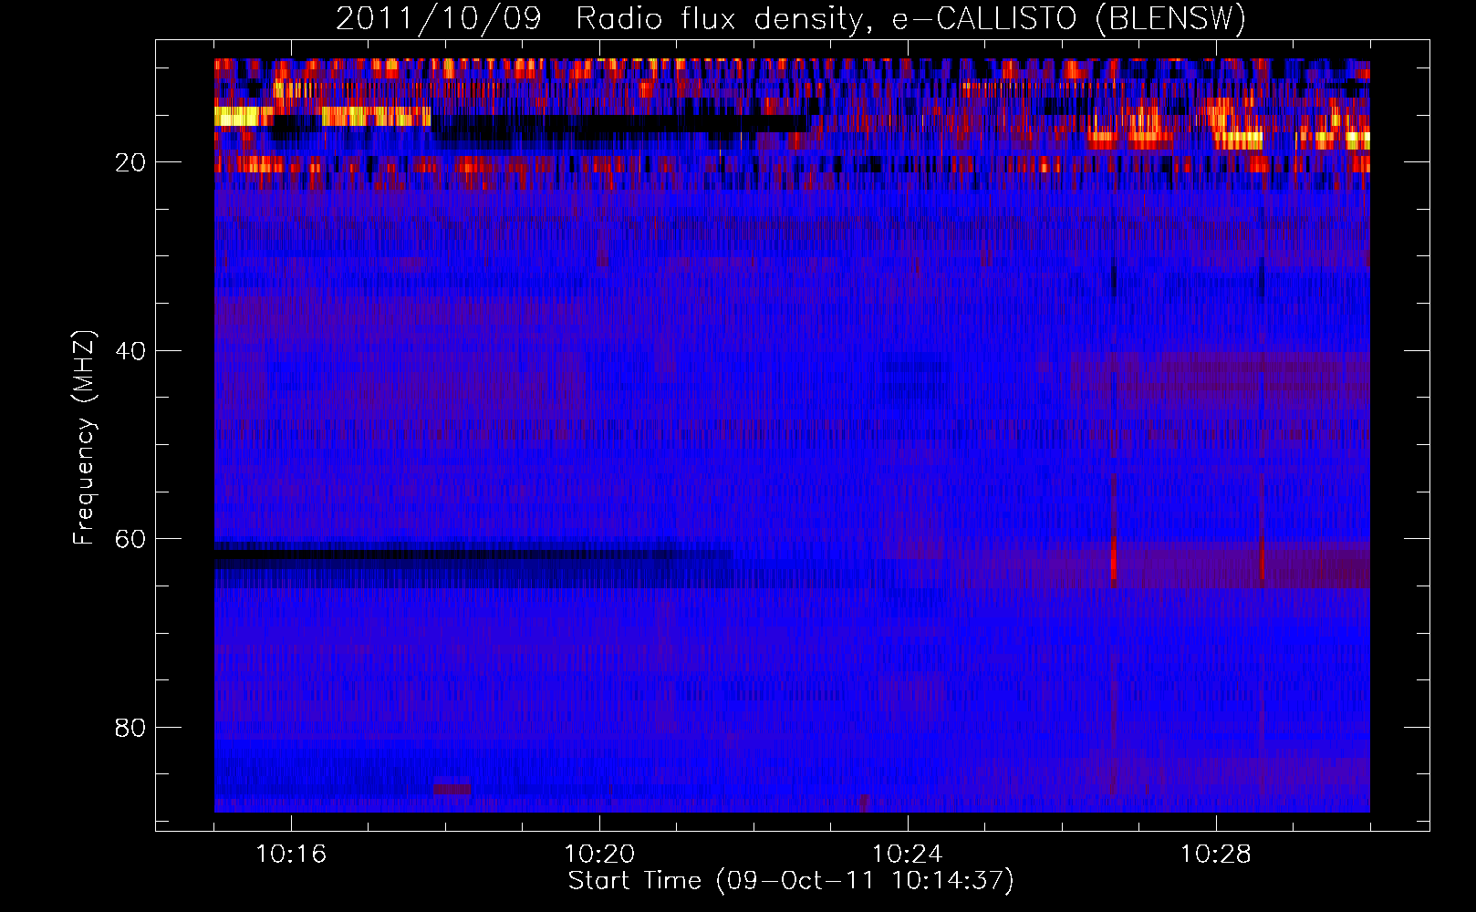Screen dimensions: 1476x912
Task: Click the "10:24" time tick label
Action: [x=908, y=855]
